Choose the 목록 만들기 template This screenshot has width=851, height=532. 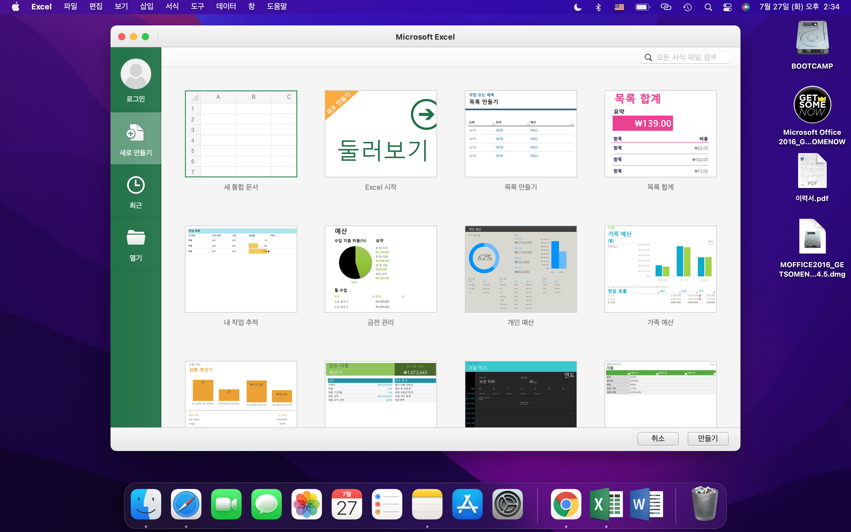coord(521,134)
